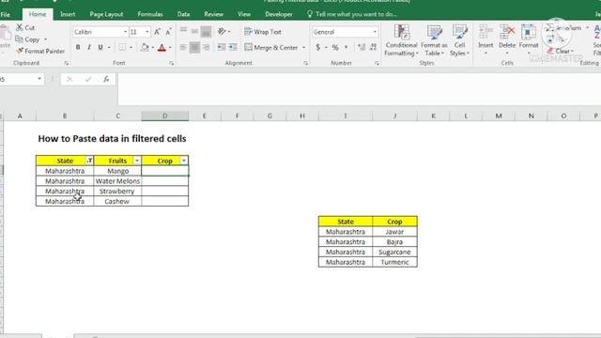
Task: Click the decrease indent icon
Action: tap(222, 47)
